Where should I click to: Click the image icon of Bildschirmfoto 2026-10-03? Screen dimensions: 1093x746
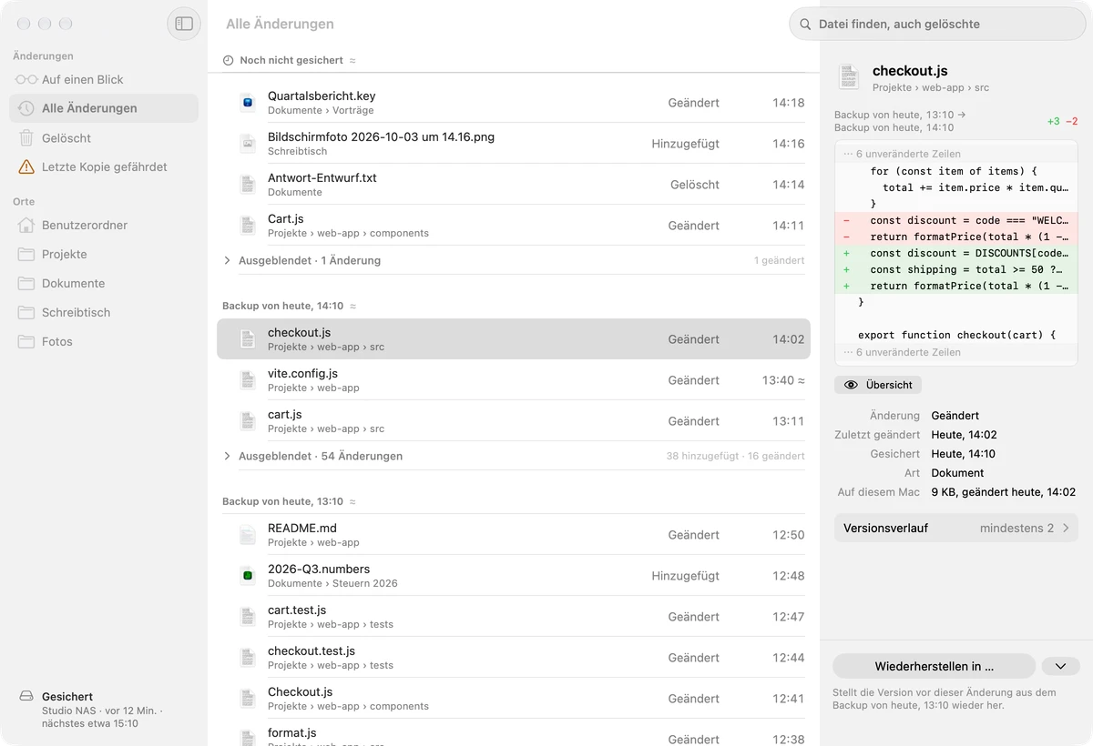click(247, 144)
